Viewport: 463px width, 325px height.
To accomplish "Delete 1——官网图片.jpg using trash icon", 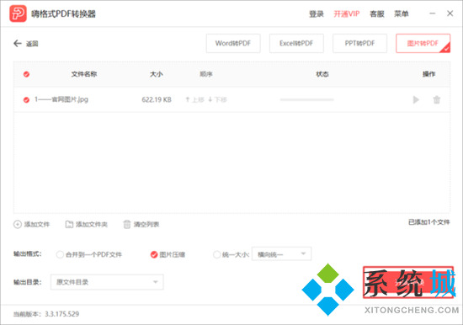I will click(436, 100).
